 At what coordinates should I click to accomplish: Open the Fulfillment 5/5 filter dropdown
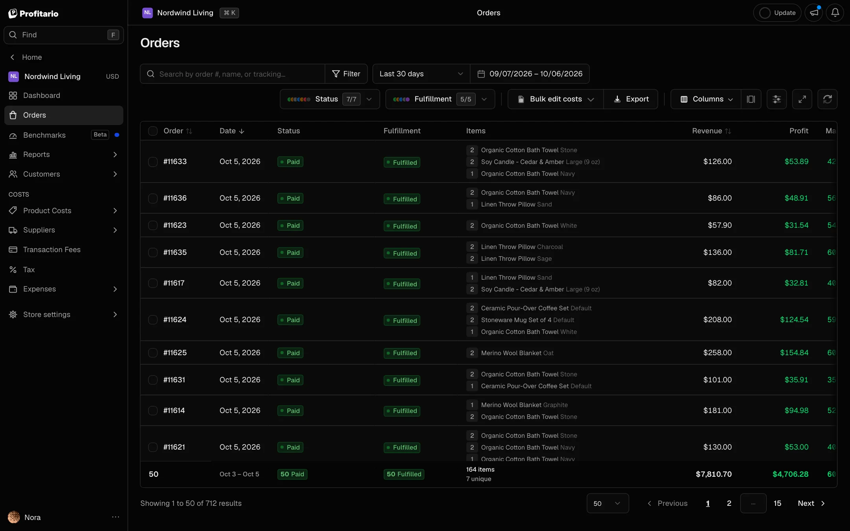440,99
